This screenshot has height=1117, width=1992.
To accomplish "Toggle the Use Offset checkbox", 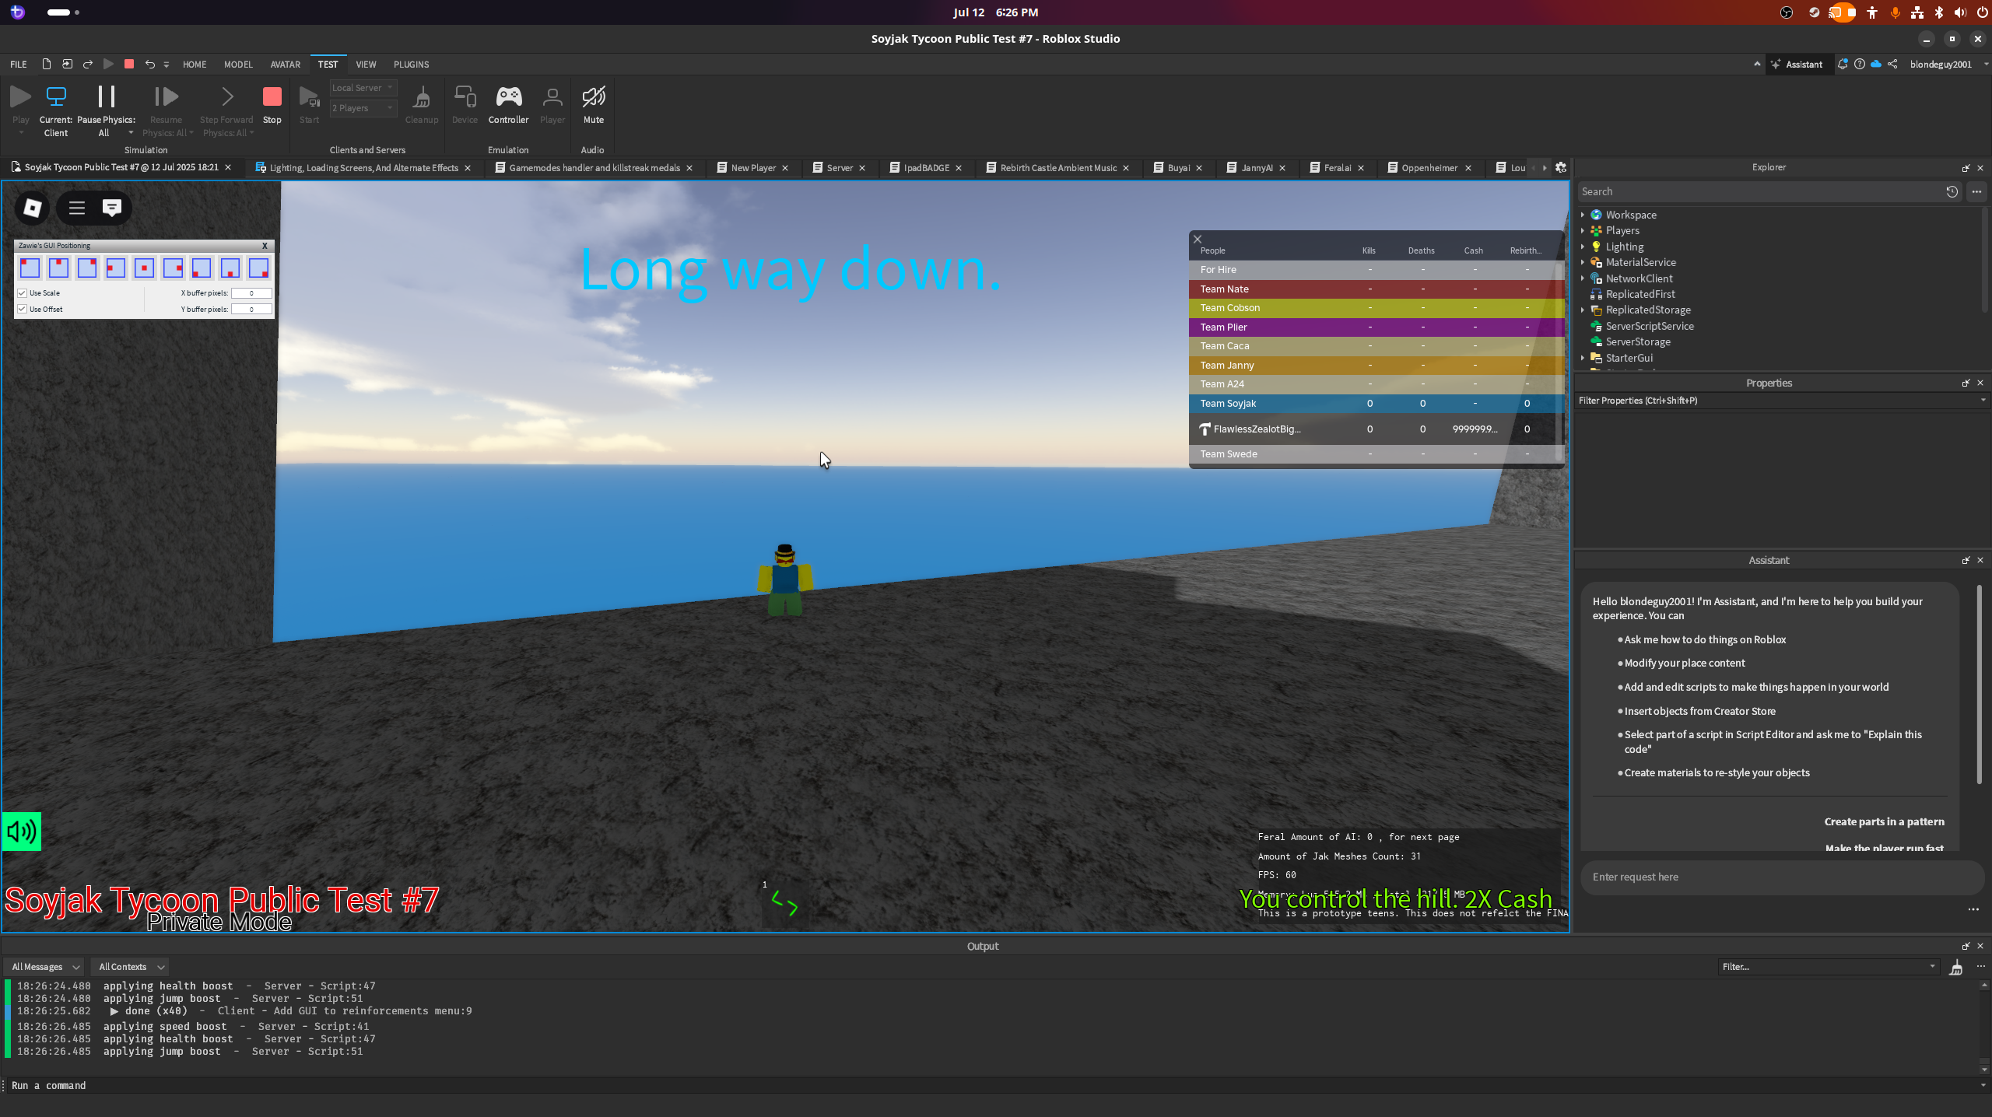I will (x=23, y=309).
